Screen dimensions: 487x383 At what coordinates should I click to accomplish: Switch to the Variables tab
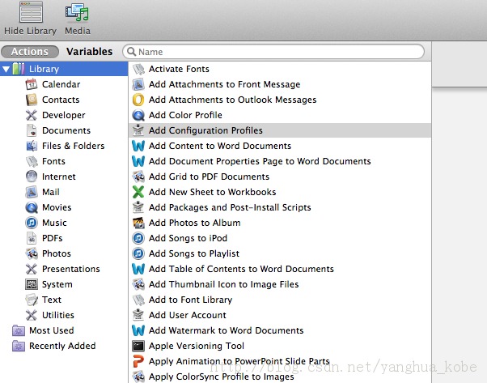point(90,52)
